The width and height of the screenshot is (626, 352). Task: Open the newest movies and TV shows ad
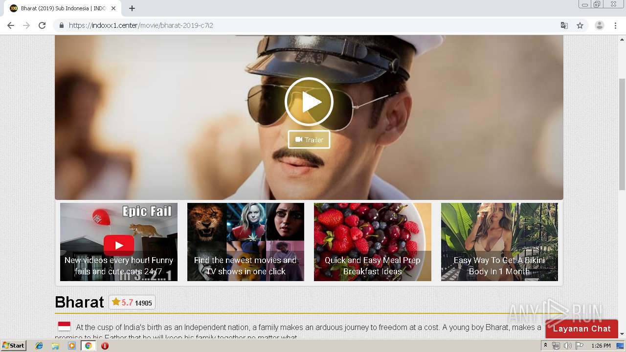pyautogui.click(x=246, y=242)
